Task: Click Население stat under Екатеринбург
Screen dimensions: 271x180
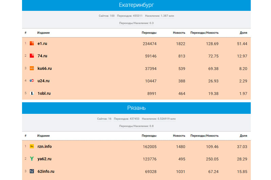Action: (x=160, y=16)
